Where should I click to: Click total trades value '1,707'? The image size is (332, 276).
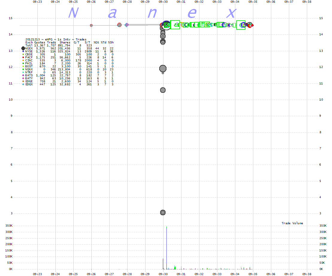pyautogui.click(x=51, y=45)
